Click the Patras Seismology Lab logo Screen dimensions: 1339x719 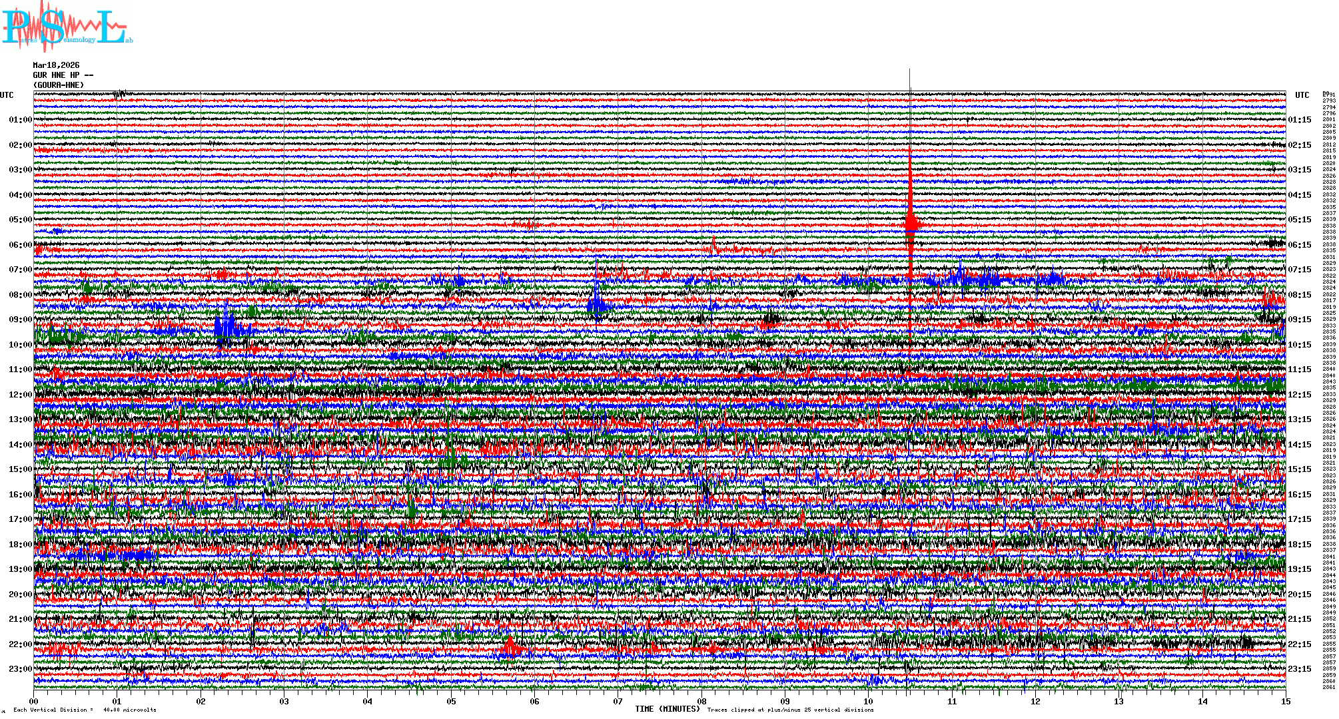pyautogui.click(x=67, y=27)
